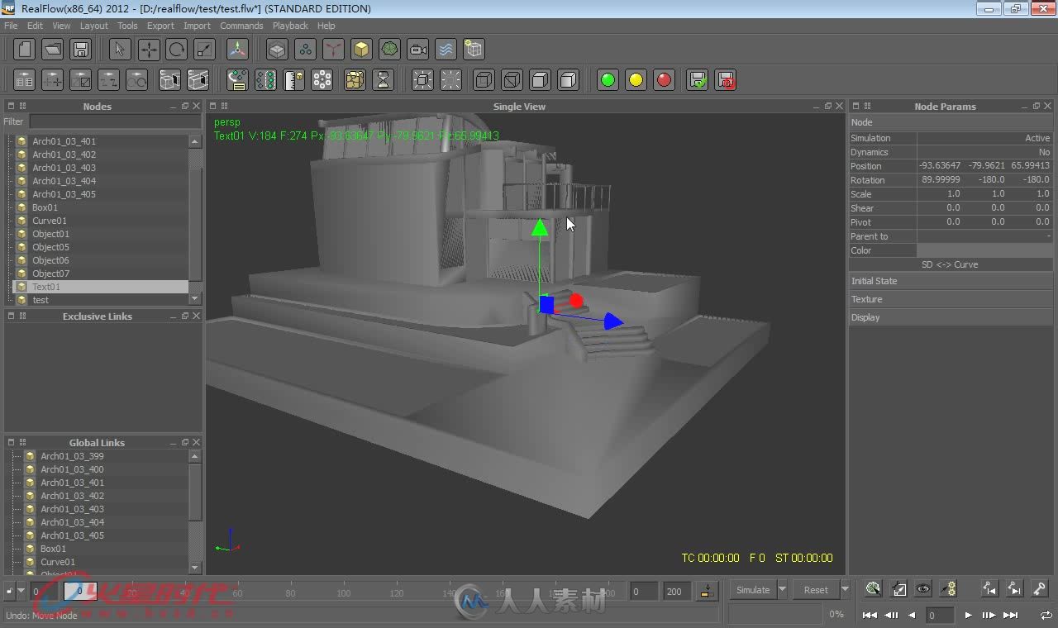The image size is (1058, 628).
Task: Play the simulation forward
Action: click(x=969, y=615)
